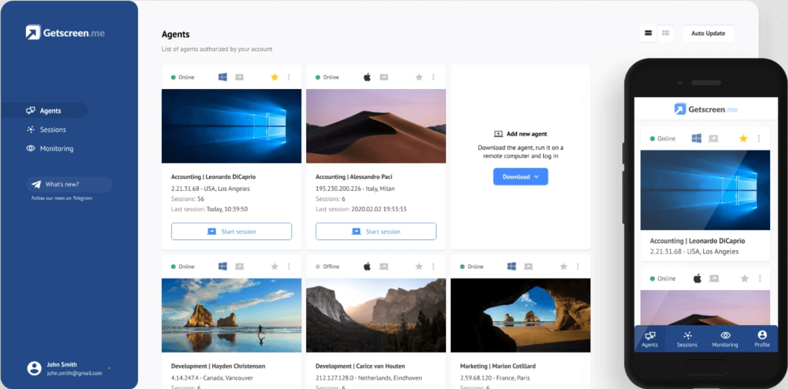Expand the John Smith account menu
The width and height of the screenshot is (788, 389).
(x=109, y=368)
